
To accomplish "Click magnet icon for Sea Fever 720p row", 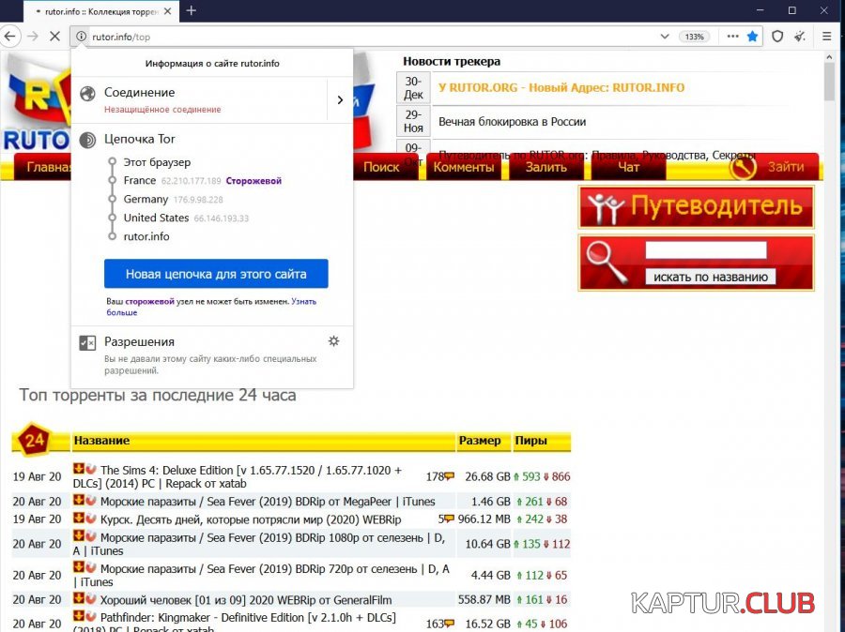I will (x=90, y=567).
